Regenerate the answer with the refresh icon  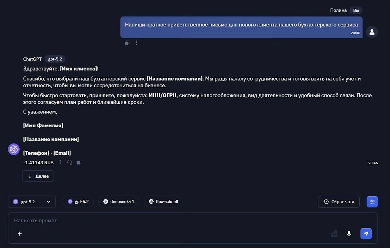(69, 162)
